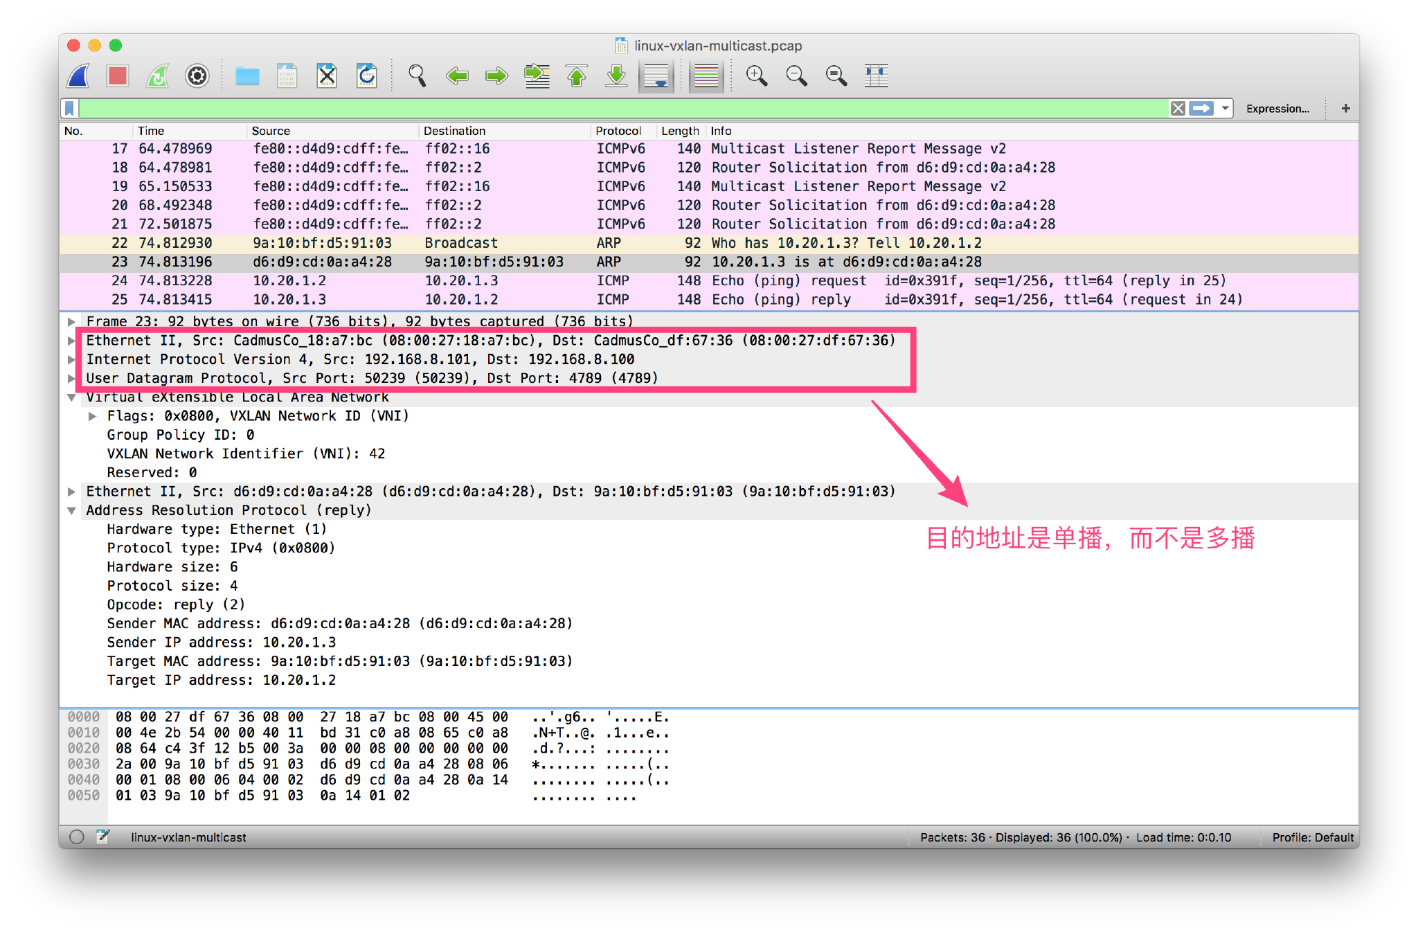Expand outer Ethernet II CadmusCo section
Image resolution: width=1418 pixels, height=932 pixels.
pos(71,341)
